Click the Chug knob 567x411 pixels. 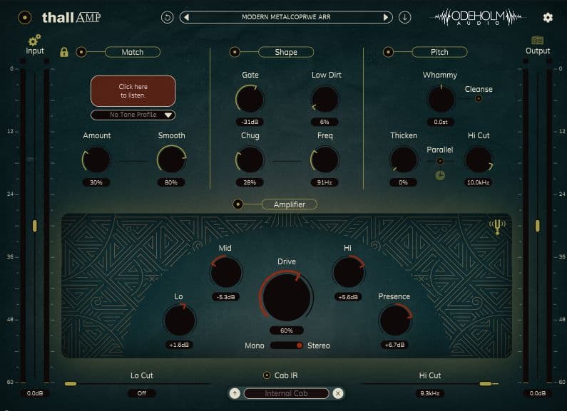point(250,160)
